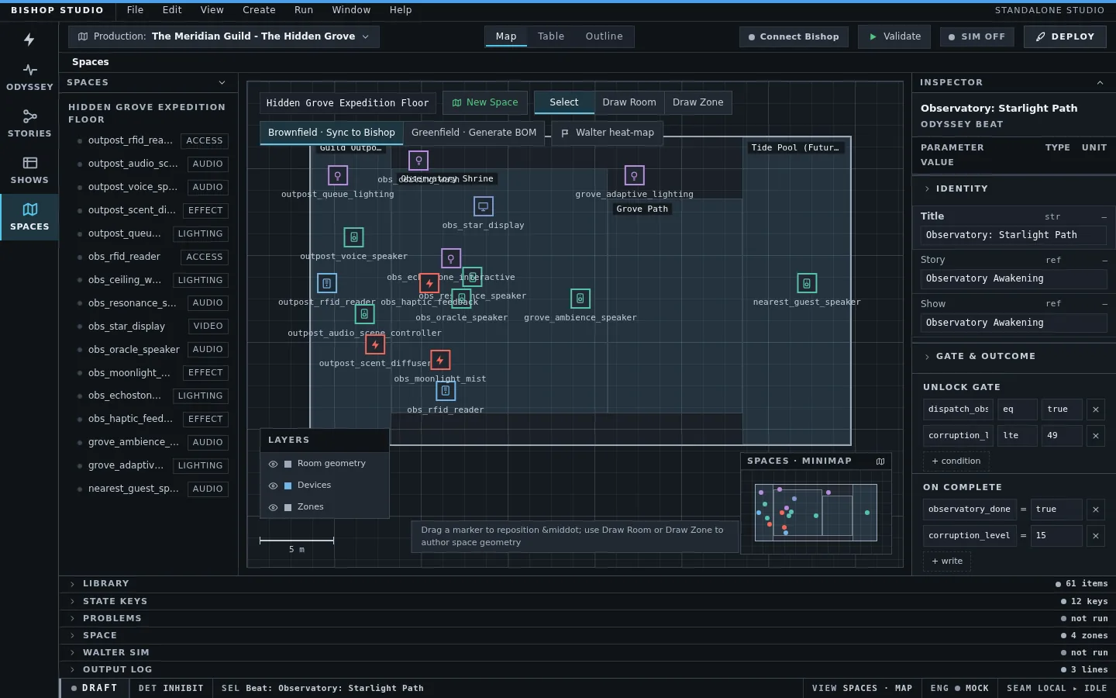
Task: Toggle Devices layer visibility
Action: click(273, 485)
